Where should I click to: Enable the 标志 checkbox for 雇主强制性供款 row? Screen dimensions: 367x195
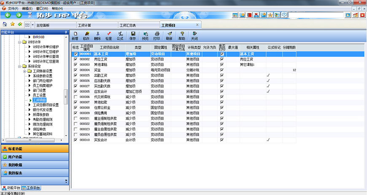point(76,118)
